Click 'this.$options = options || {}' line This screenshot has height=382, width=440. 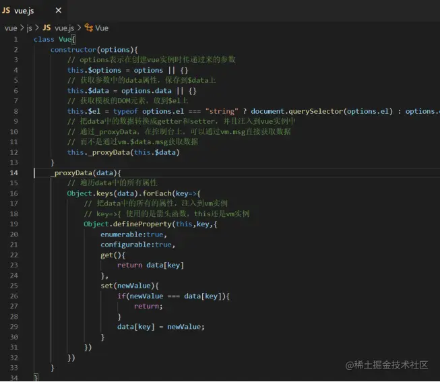click(x=127, y=70)
